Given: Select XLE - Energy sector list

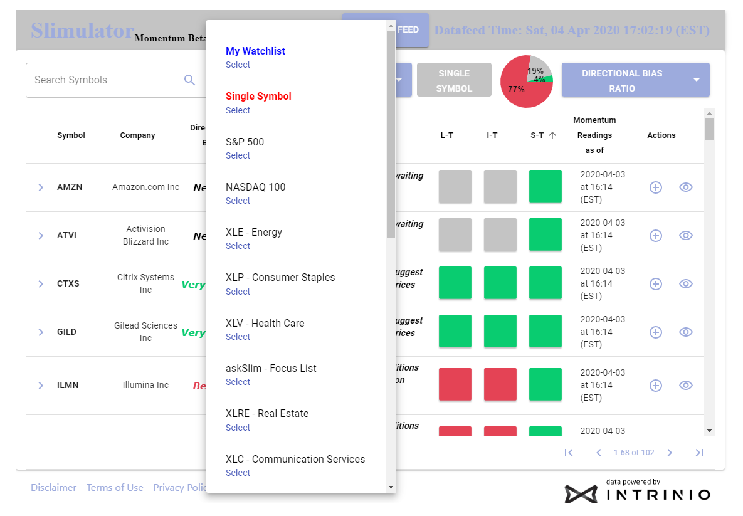Looking at the screenshot, I should 238,246.
